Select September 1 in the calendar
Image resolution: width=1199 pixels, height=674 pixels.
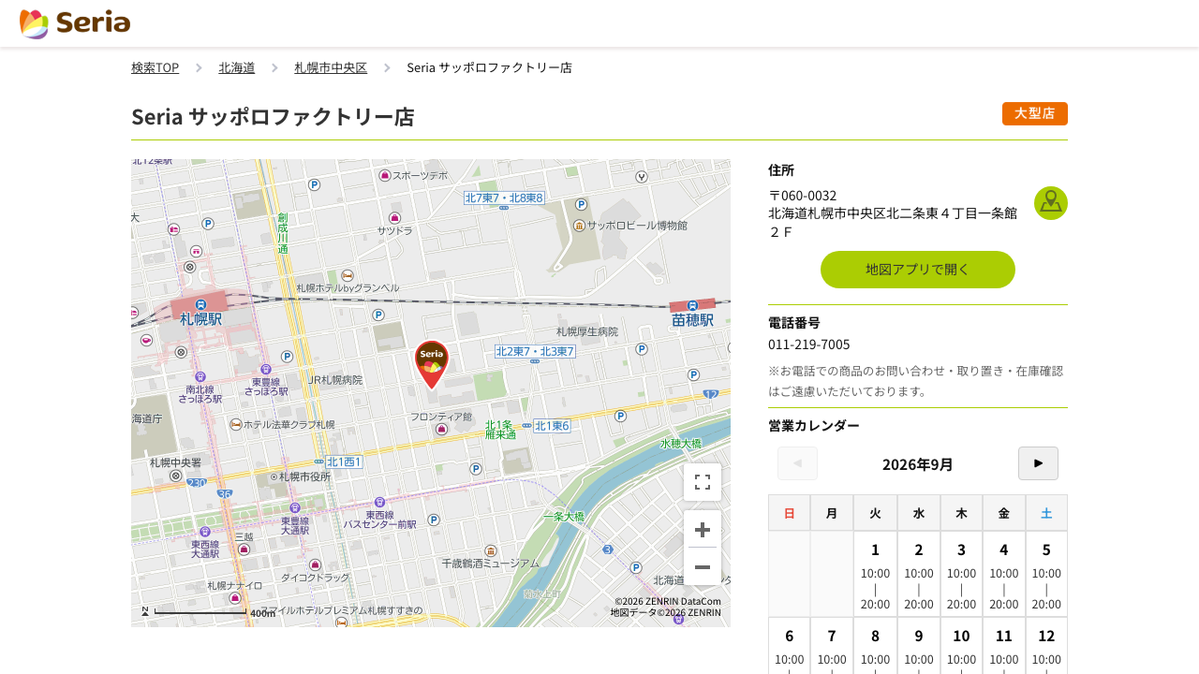(x=875, y=574)
